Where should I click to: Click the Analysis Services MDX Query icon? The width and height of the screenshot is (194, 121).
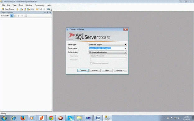click(21, 9)
